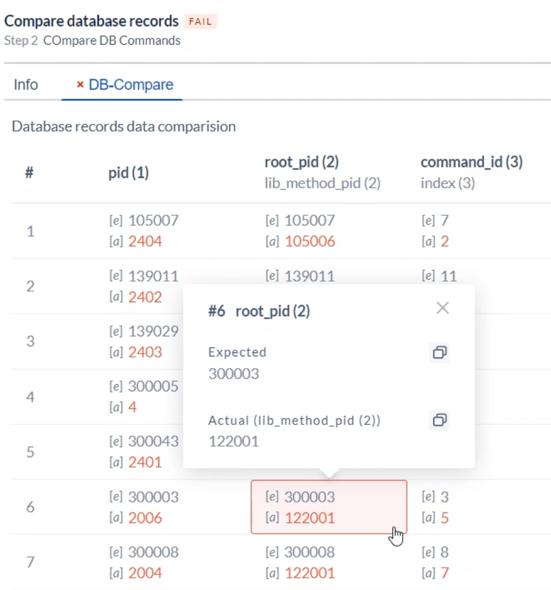Click the Step 2 COmpare DB Commands subtitle
The image size is (551, 590).
point(92,40)
